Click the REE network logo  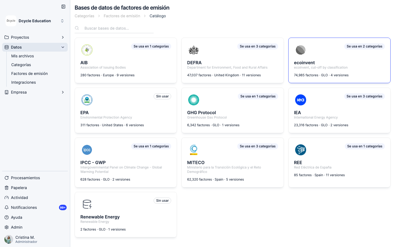[301, 150]
